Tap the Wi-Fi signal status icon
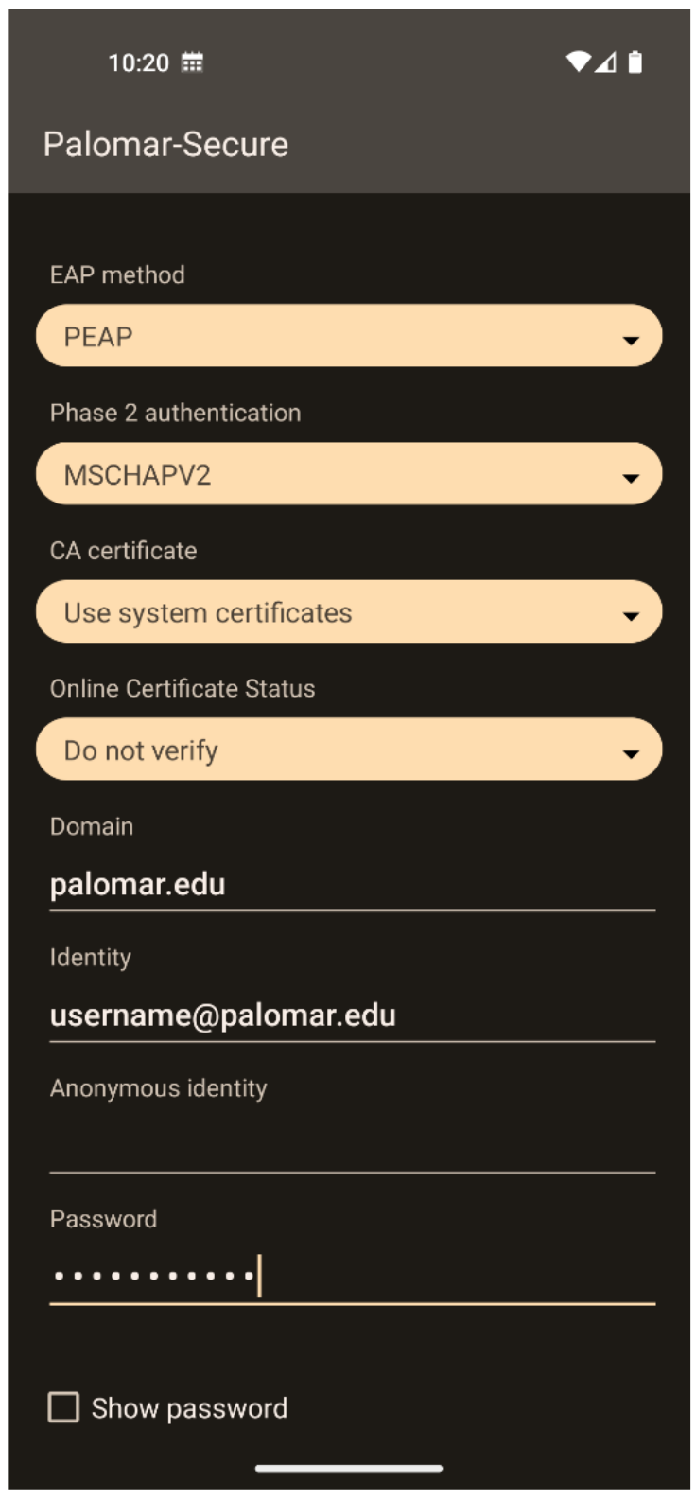 [x=578, y=62]
